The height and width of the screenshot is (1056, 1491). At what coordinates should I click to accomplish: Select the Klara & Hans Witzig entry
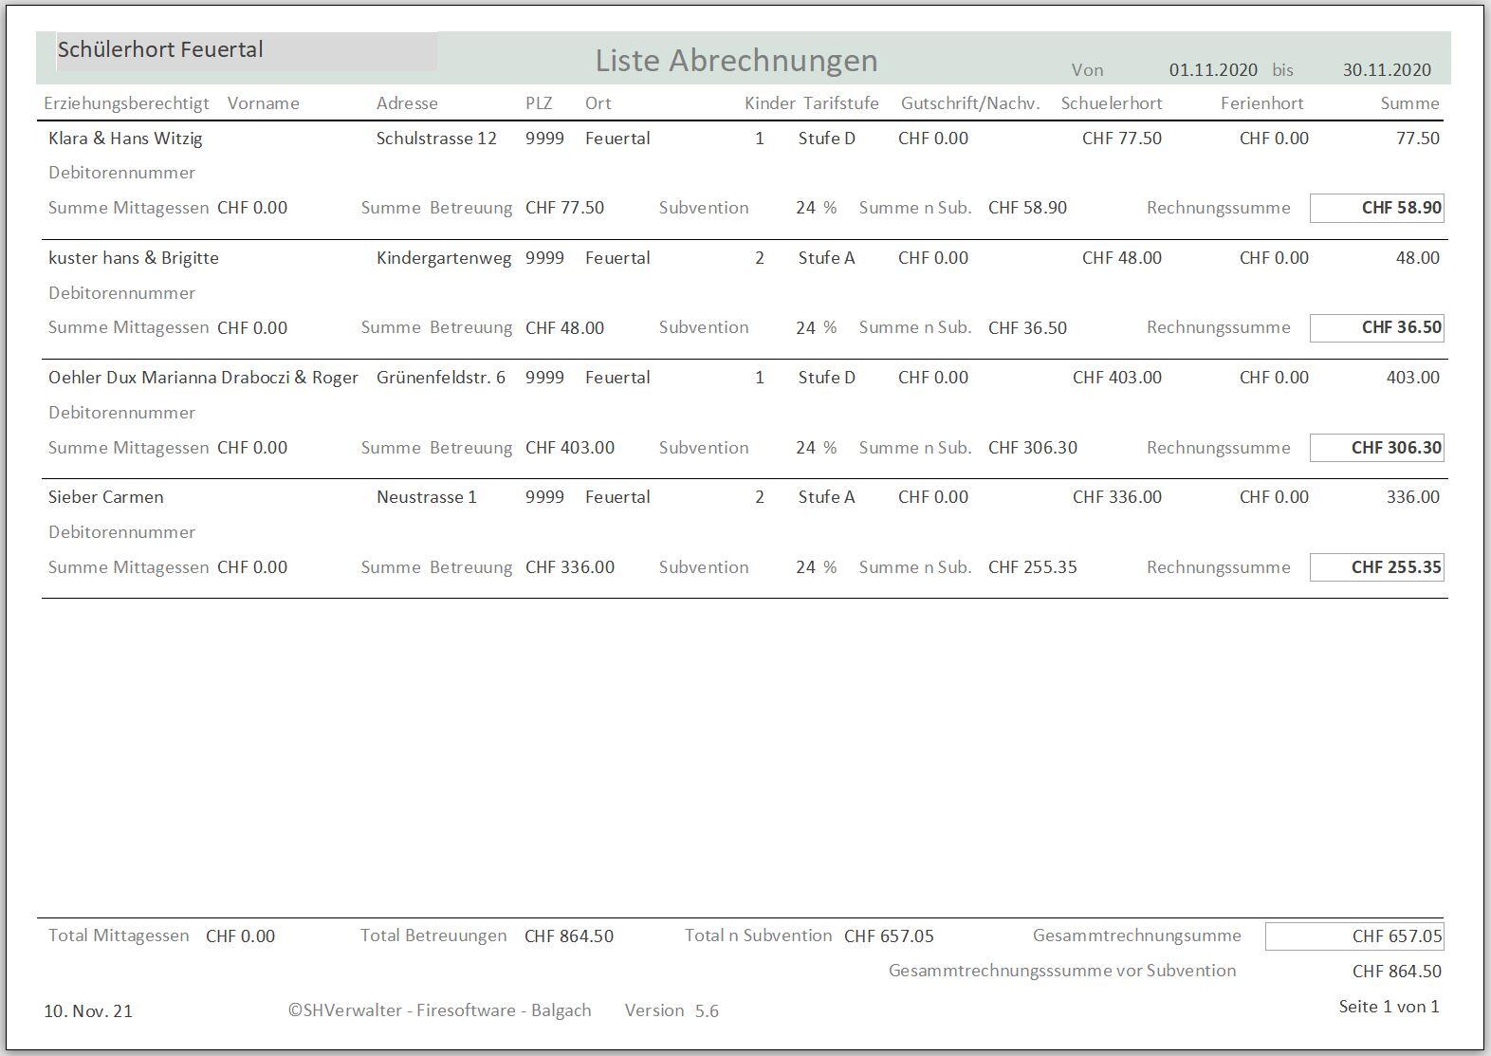[125, 139]
